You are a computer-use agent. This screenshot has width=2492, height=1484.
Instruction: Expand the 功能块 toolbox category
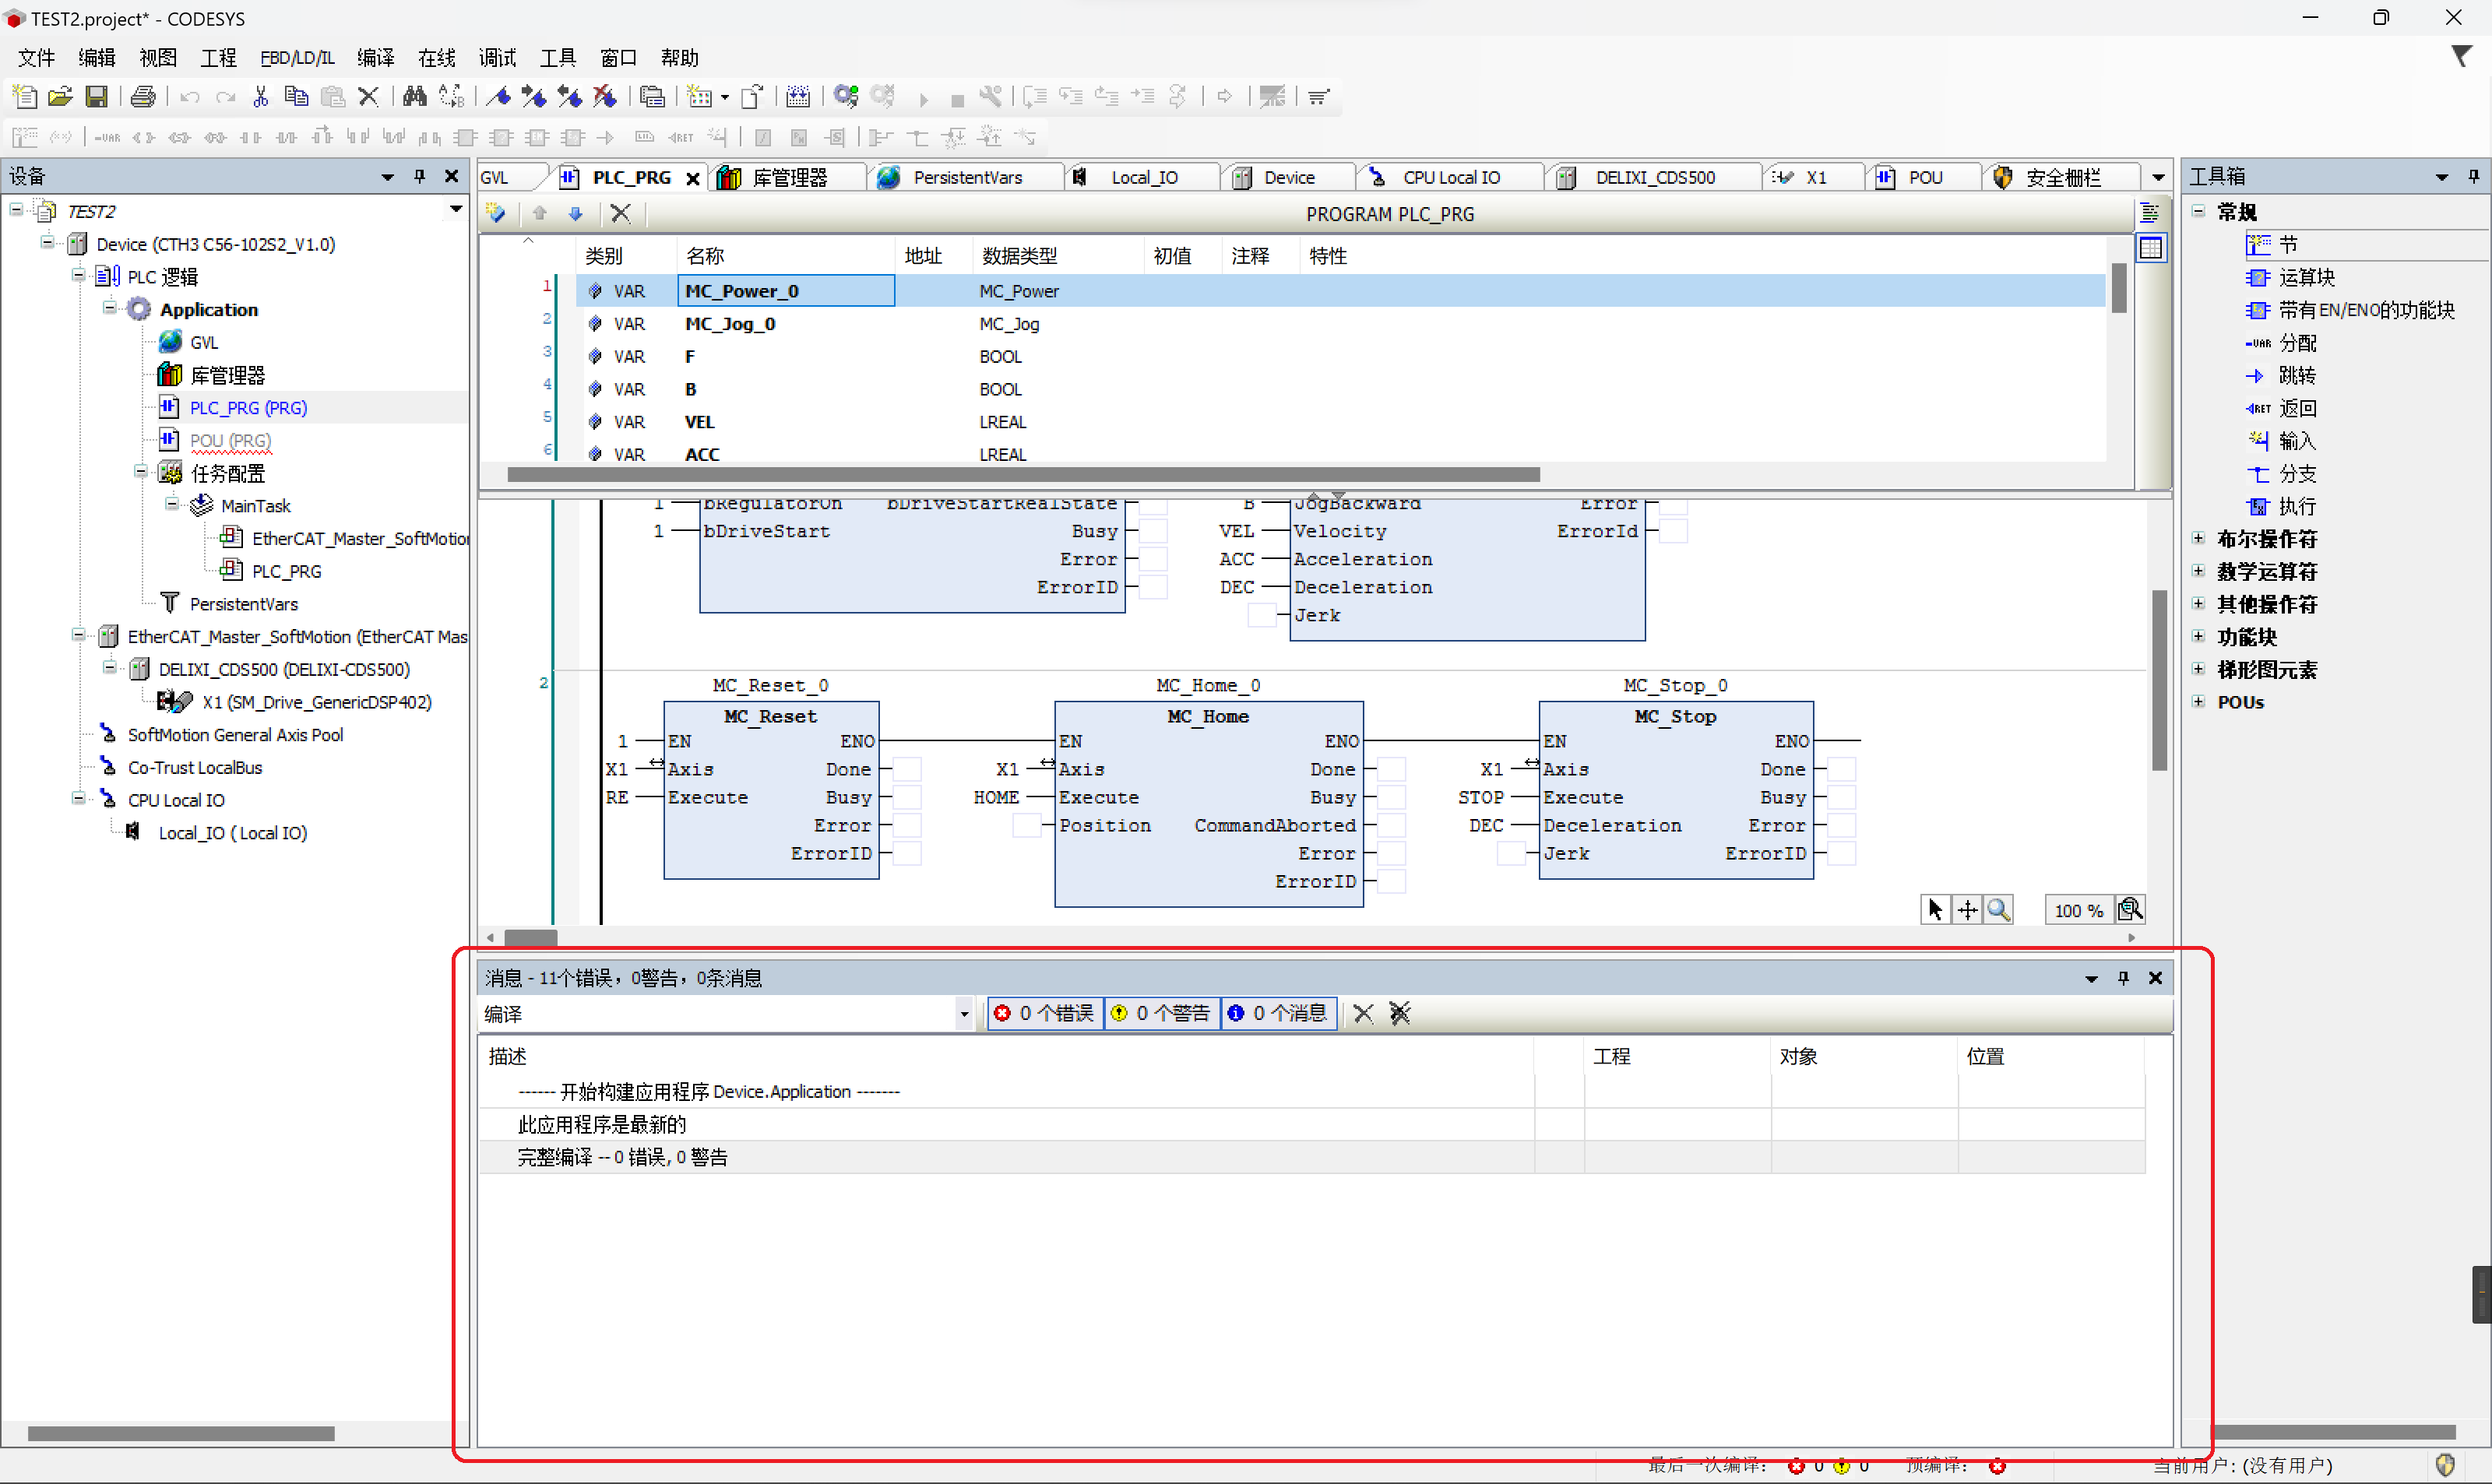pyautogui.click(x=2198, y=637)
